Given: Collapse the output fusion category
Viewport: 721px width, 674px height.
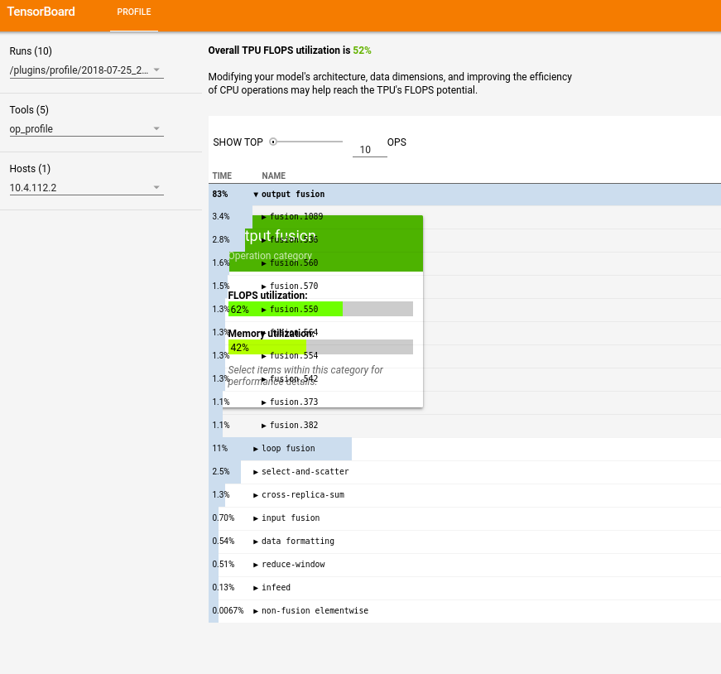Looking at the screenshot, I should pos(256,194).
